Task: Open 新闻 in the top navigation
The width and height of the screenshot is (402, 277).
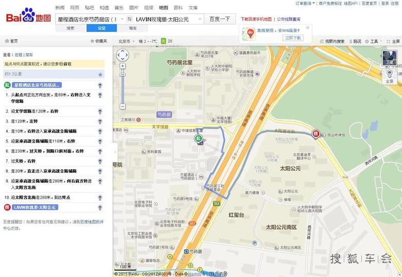Action: coord(60,8)
